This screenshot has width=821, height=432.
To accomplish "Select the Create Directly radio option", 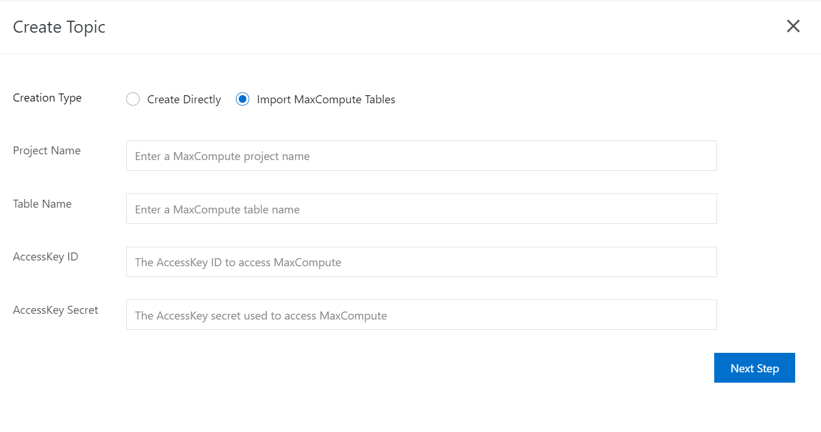I will click(133, 99).
